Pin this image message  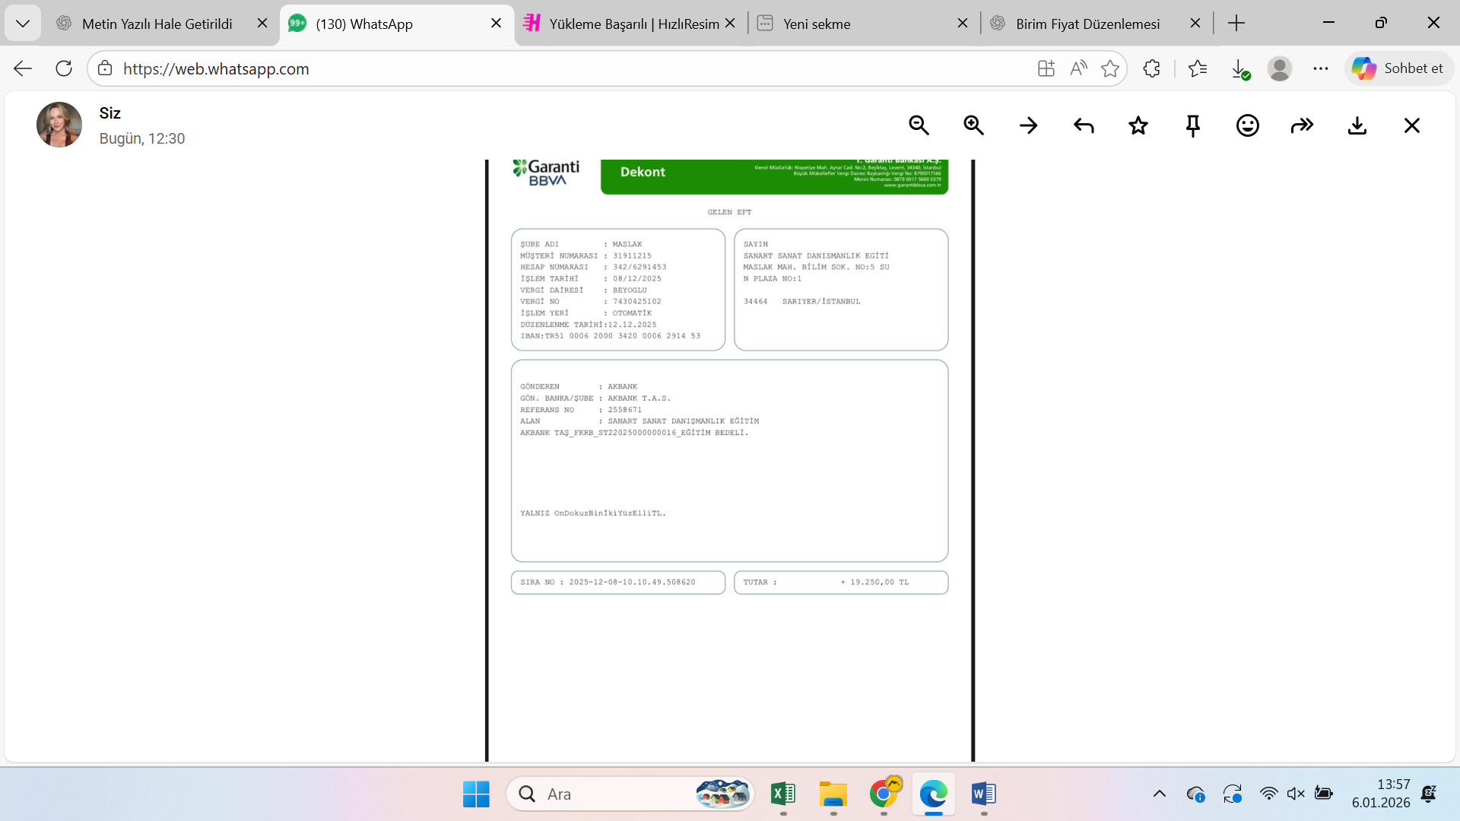click(x=1193, y=125)
